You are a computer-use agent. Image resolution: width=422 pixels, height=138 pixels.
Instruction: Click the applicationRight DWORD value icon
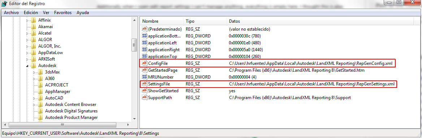tap(145, 50)
